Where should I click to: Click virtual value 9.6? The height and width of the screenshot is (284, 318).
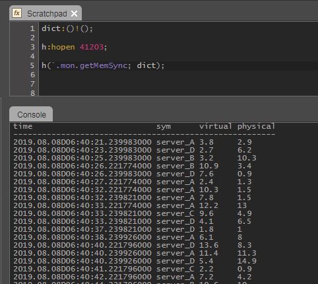[207, 213]
